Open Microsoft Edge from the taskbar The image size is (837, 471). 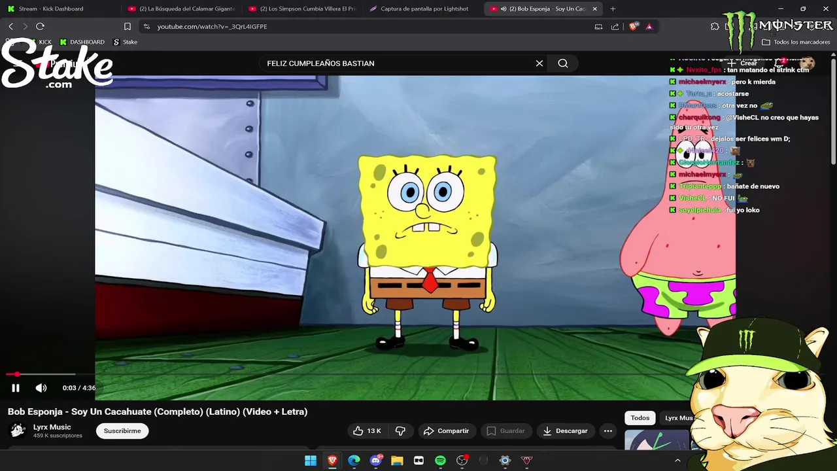354,461
